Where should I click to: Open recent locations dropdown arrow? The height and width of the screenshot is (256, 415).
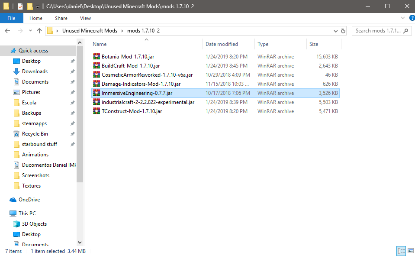click(x=30, y=31)
